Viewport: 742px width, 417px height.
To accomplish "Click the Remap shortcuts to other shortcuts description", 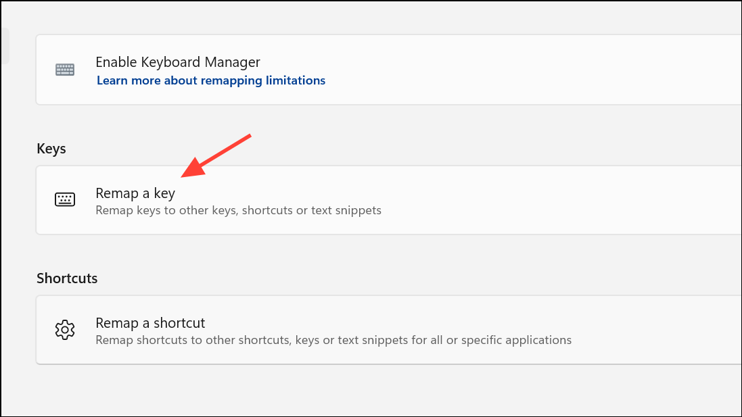I will [333, 340].
